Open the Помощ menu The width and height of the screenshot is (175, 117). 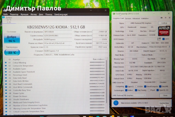49,15
